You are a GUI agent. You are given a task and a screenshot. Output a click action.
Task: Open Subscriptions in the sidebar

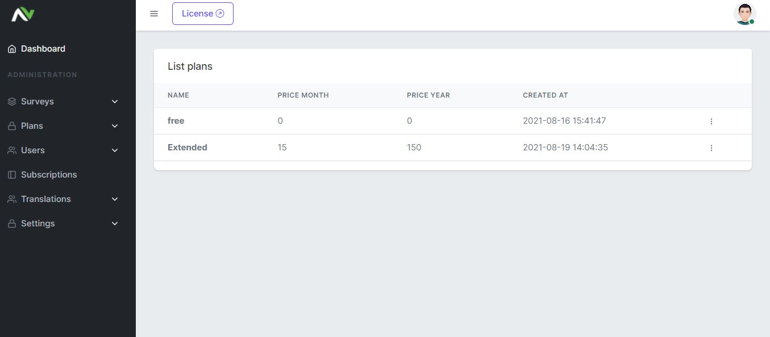coord(49,175)
